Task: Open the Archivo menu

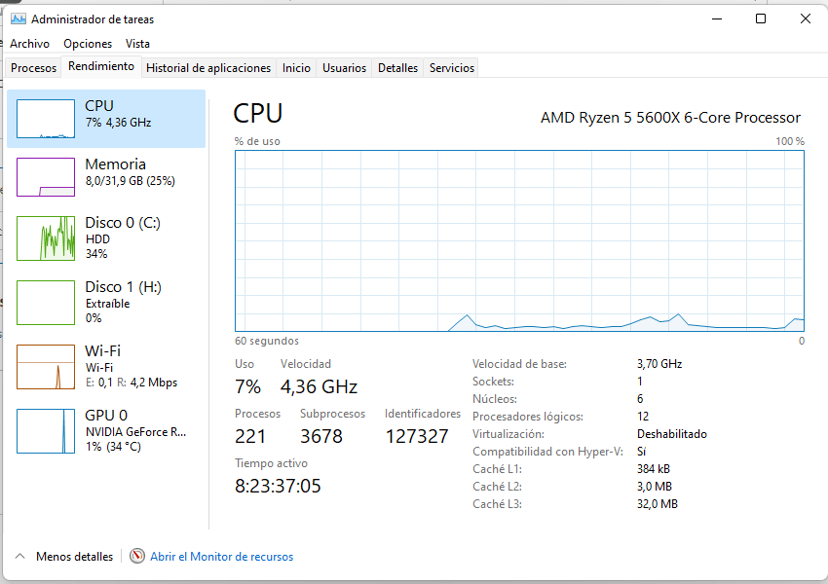Action: pyautogui.click(x=29, y=44)
